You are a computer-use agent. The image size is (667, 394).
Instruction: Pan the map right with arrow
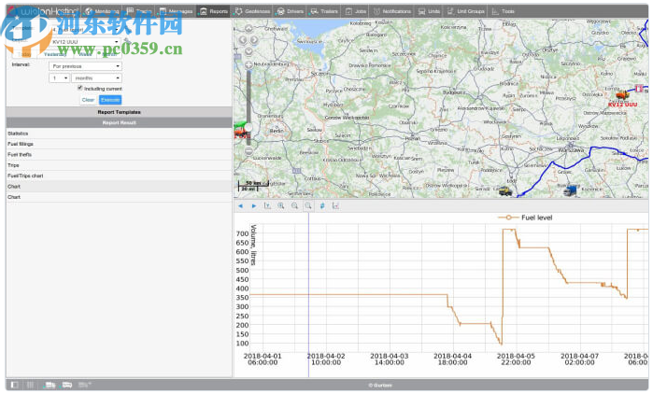click(x=254, y=40)
